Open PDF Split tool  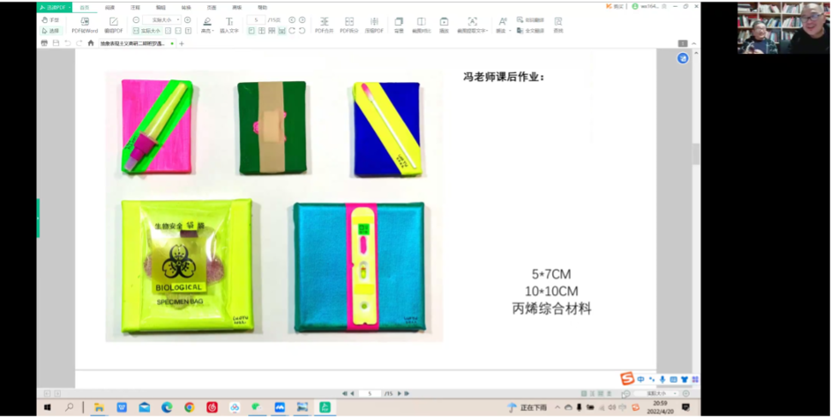(348, 25)
